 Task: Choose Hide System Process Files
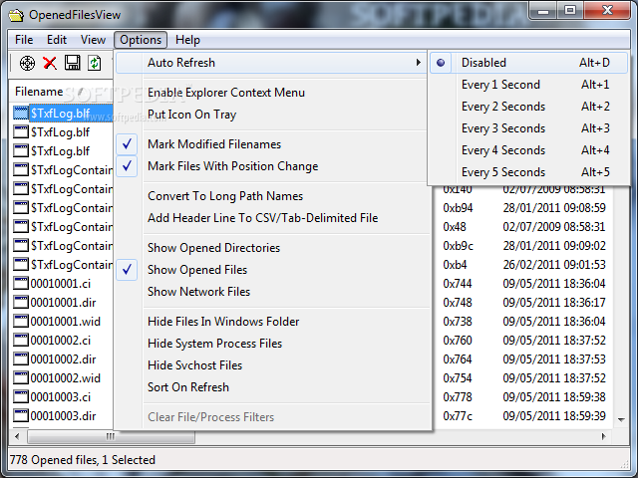click(x=272, y=344)
